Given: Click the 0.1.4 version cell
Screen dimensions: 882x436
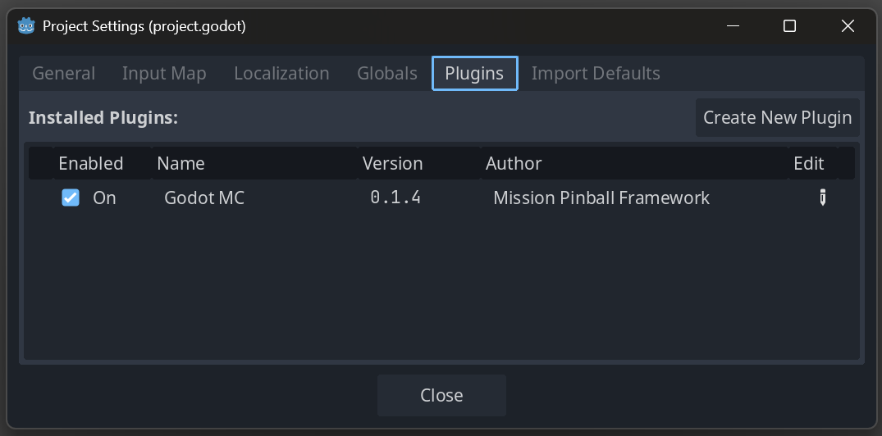Looking at the screenshot, I should tap(395, 198).
